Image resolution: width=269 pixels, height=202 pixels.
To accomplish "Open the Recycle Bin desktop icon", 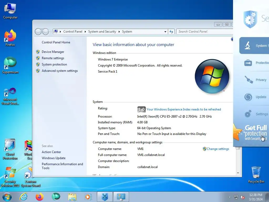I will click(256, 175).
